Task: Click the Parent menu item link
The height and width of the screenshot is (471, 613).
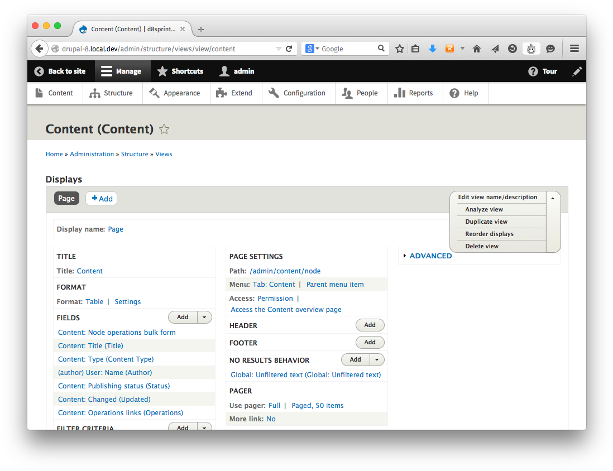Action: (335, 285)
